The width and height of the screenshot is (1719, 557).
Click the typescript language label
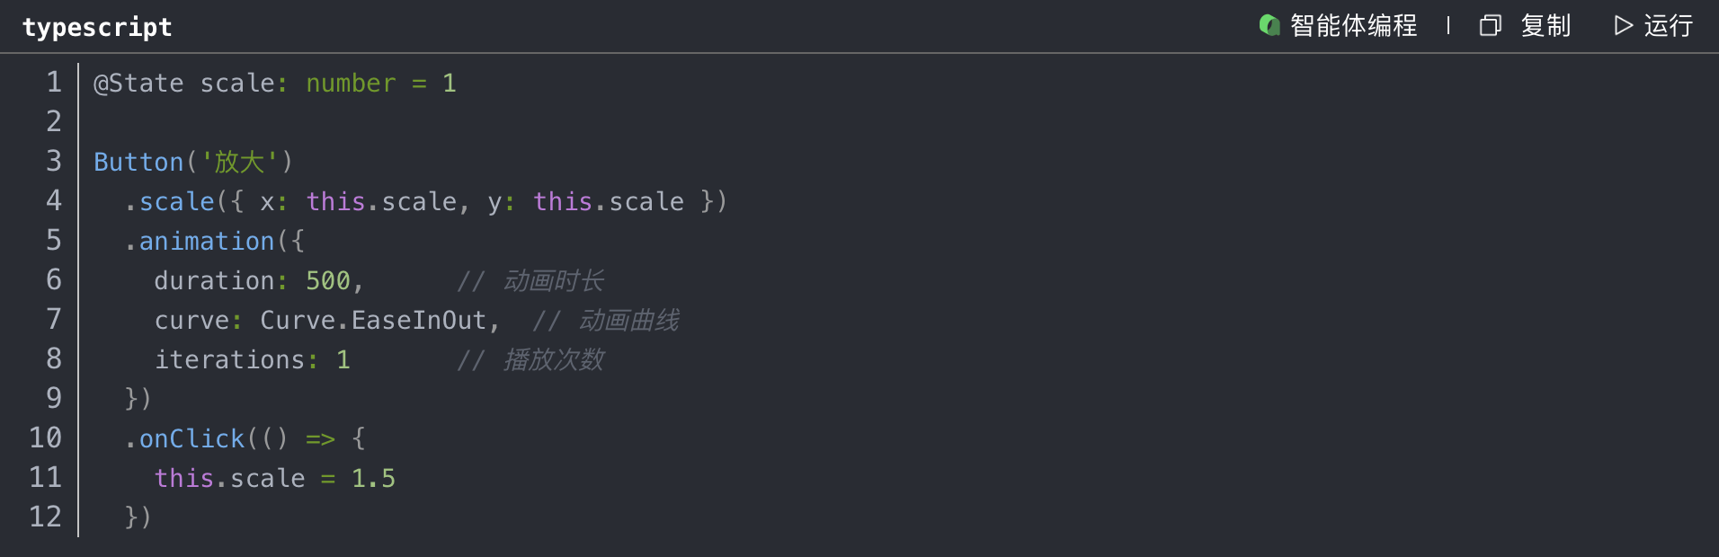pyautogui.click(x=97, y=28)
